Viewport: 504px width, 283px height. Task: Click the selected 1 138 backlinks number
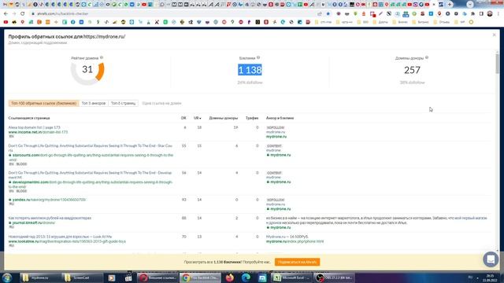[250, 70]
